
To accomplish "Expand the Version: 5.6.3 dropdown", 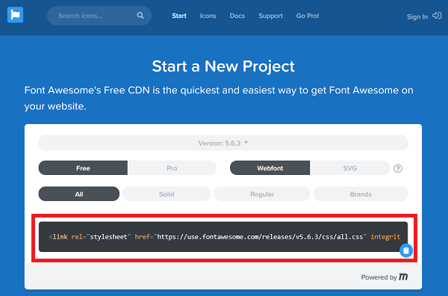I will pos(223,143).
